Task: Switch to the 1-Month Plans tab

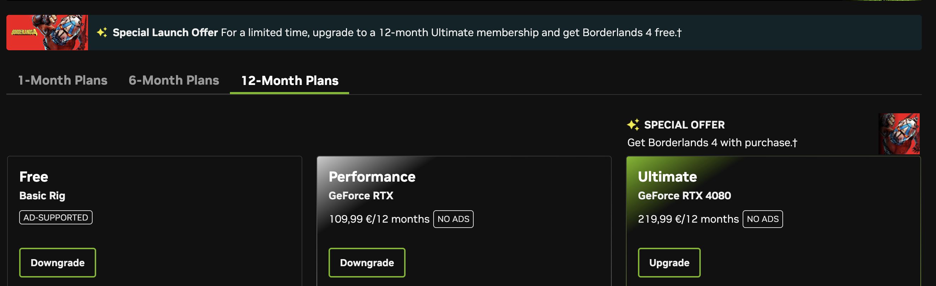Action: pos(62,80)
